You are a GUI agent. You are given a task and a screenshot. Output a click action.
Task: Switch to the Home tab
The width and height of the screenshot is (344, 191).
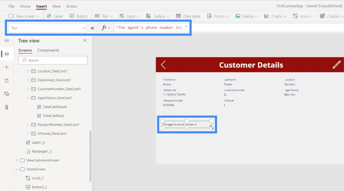[25, 6]
